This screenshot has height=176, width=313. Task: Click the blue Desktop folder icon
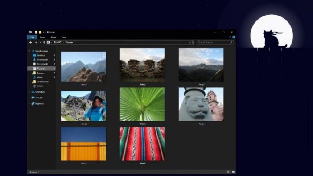click(x=34, y=55)
